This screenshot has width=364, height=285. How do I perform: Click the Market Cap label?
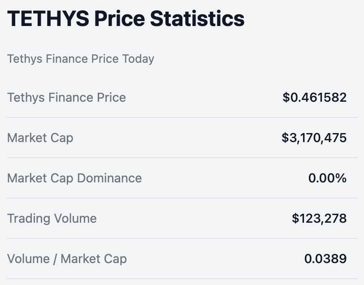pos(40,138)
